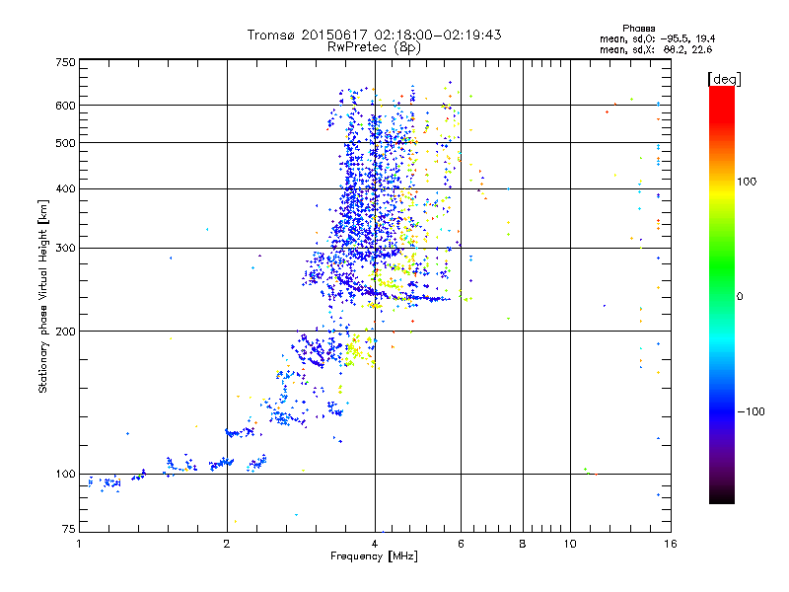Image resolution: width=789 pixels, height=592 pixels.
Task: Click the x-axis tick label '10'
Action: (x=570, y=544)
